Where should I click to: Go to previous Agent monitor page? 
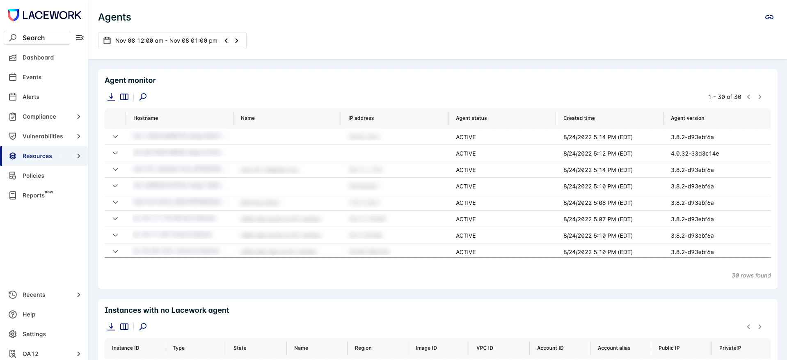pos(748,97)
